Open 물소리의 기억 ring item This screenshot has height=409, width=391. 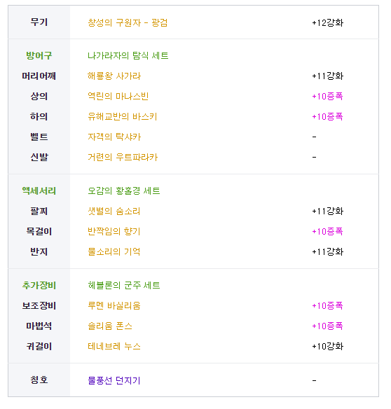(114, 251)
